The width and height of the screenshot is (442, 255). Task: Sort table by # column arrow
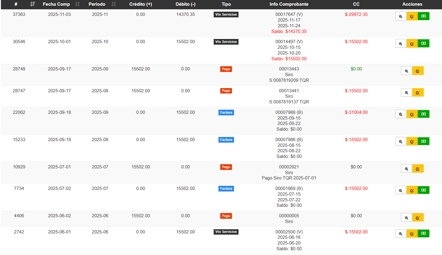[x=33, y=4]
